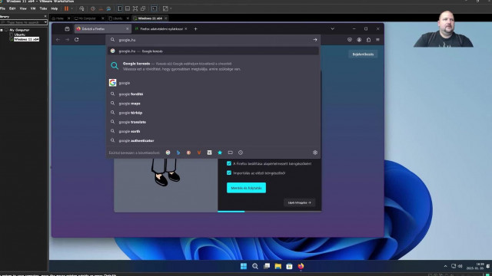Open the View menu in VMware
Image resolution: width=492 pixels, height=276 pixels.
click(23, 8)
